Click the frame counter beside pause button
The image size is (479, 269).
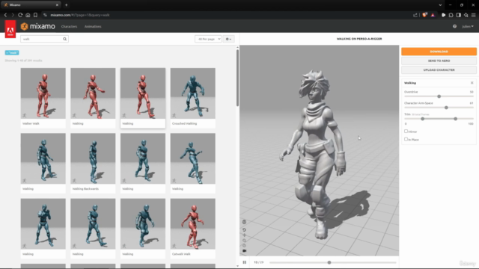pos(258,262)
